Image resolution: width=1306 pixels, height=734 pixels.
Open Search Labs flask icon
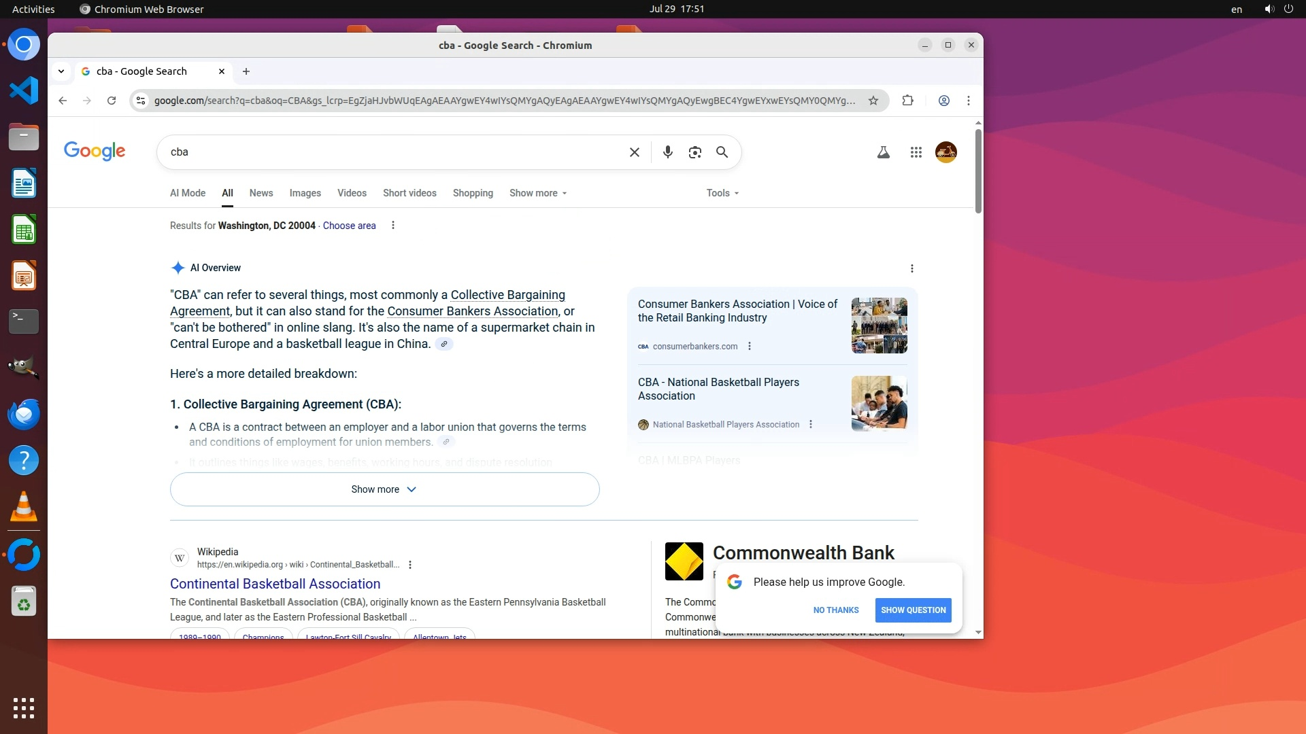click(883, 152)
